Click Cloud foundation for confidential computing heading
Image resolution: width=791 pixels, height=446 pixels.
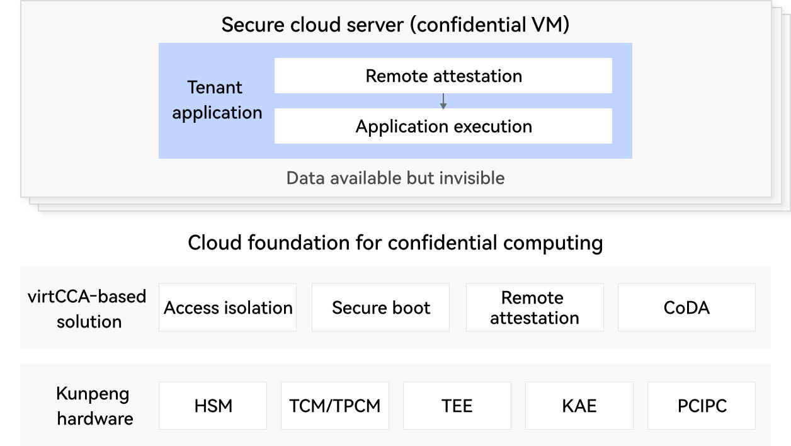[396, 243]
